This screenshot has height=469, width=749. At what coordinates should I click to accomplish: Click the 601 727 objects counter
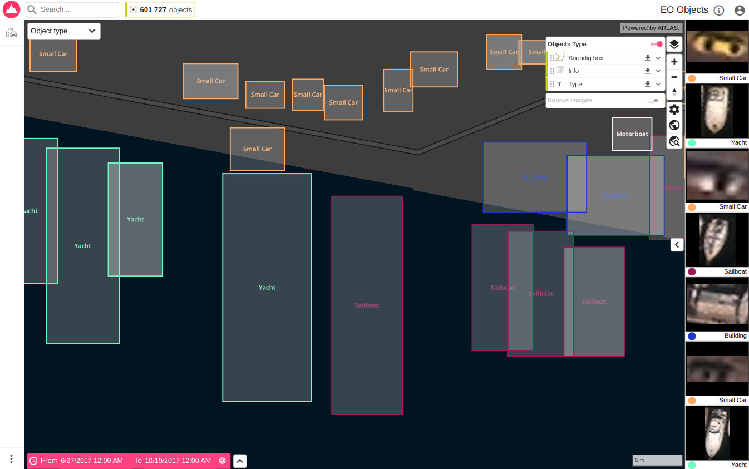click(160, 9)
